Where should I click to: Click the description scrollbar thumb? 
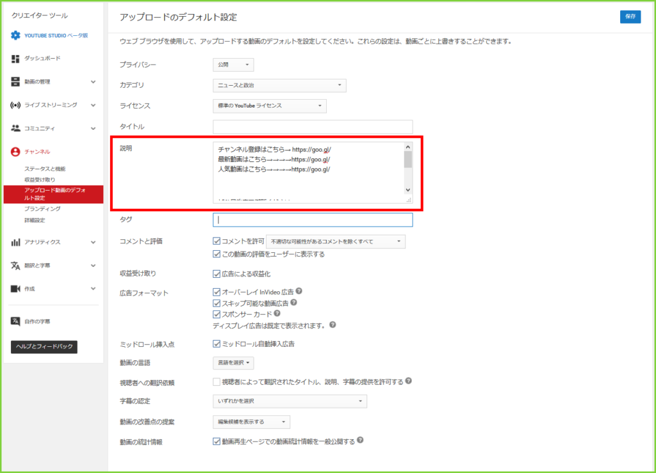[x=408, y=159]
